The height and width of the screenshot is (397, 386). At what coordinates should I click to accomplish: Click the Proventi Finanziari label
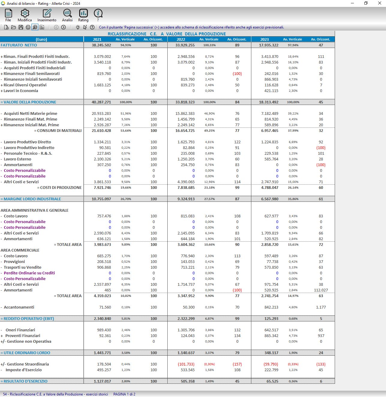click(23, 336)
